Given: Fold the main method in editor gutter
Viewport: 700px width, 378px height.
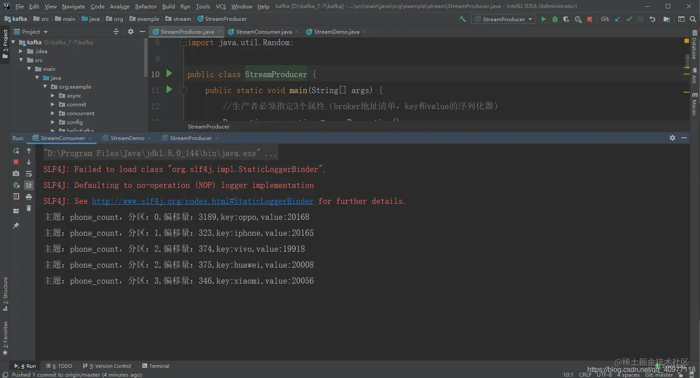Looking at the screenshot, I should click(183, 90).
